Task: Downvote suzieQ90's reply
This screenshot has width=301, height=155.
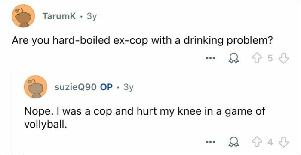Action: coord(283,142)
